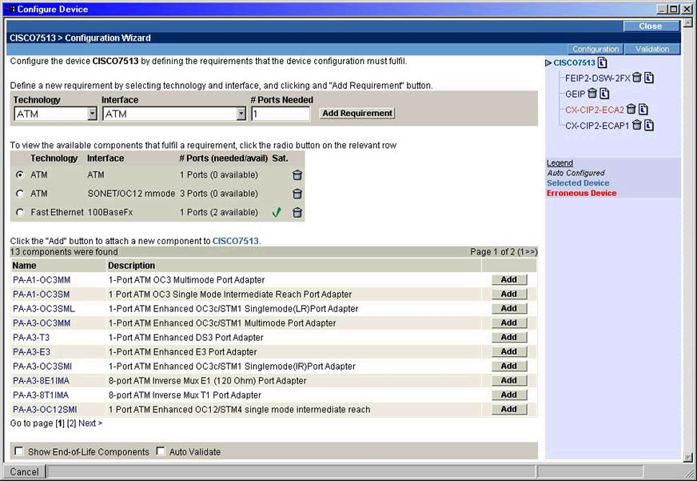Remove the Fast Ethernet 100BaseFx requirement
Image resolution: width=697 pixels, height=481 pixels.
pyautogui.click(x=297, y=213)
